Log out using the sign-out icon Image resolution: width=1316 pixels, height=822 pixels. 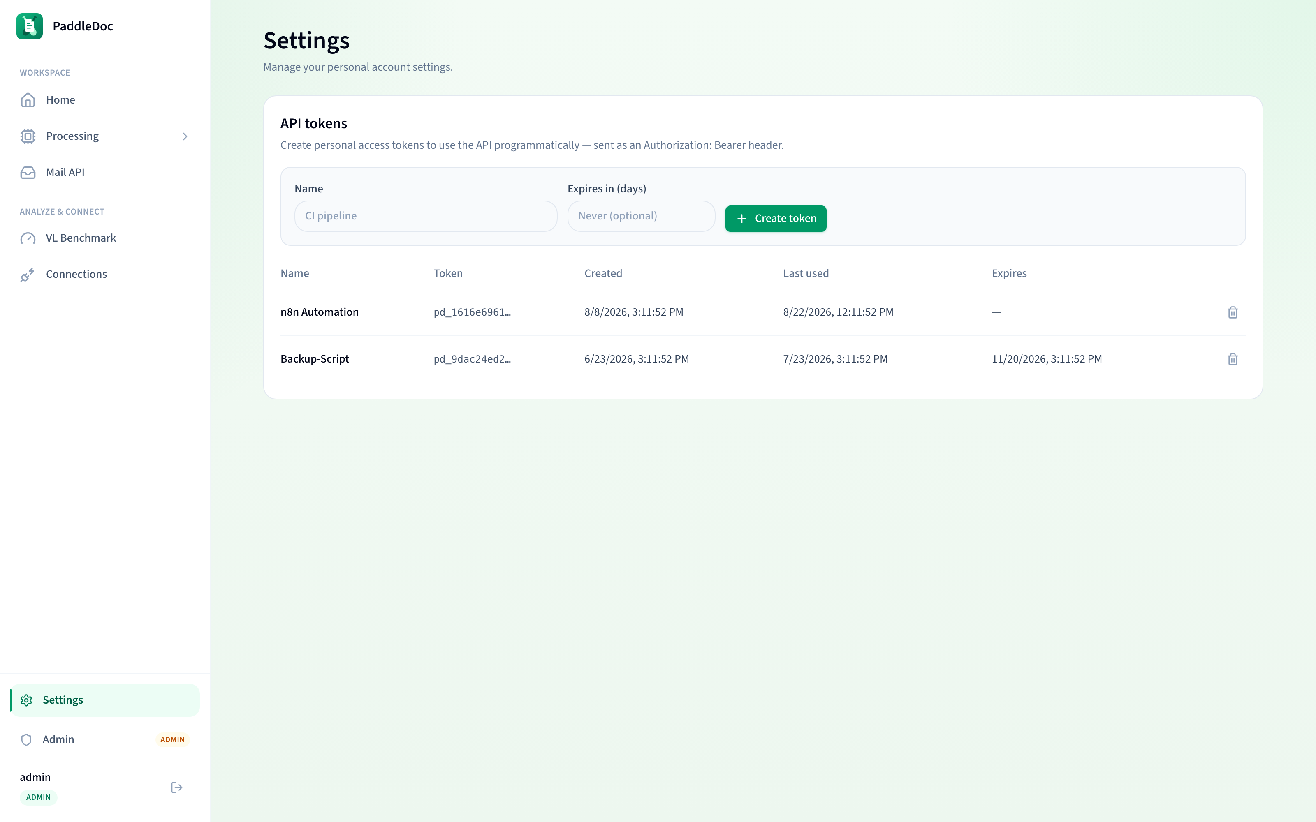point(177,788)
